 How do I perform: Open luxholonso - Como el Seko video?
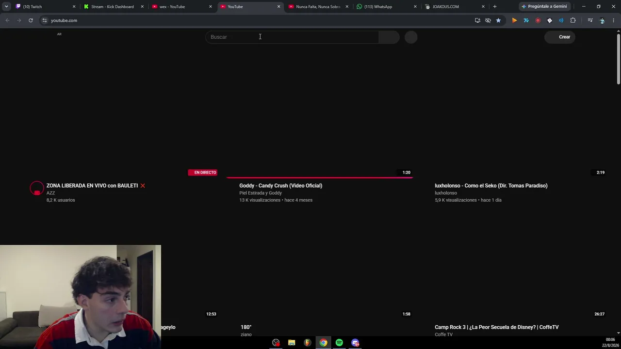(x=491, y=186)
